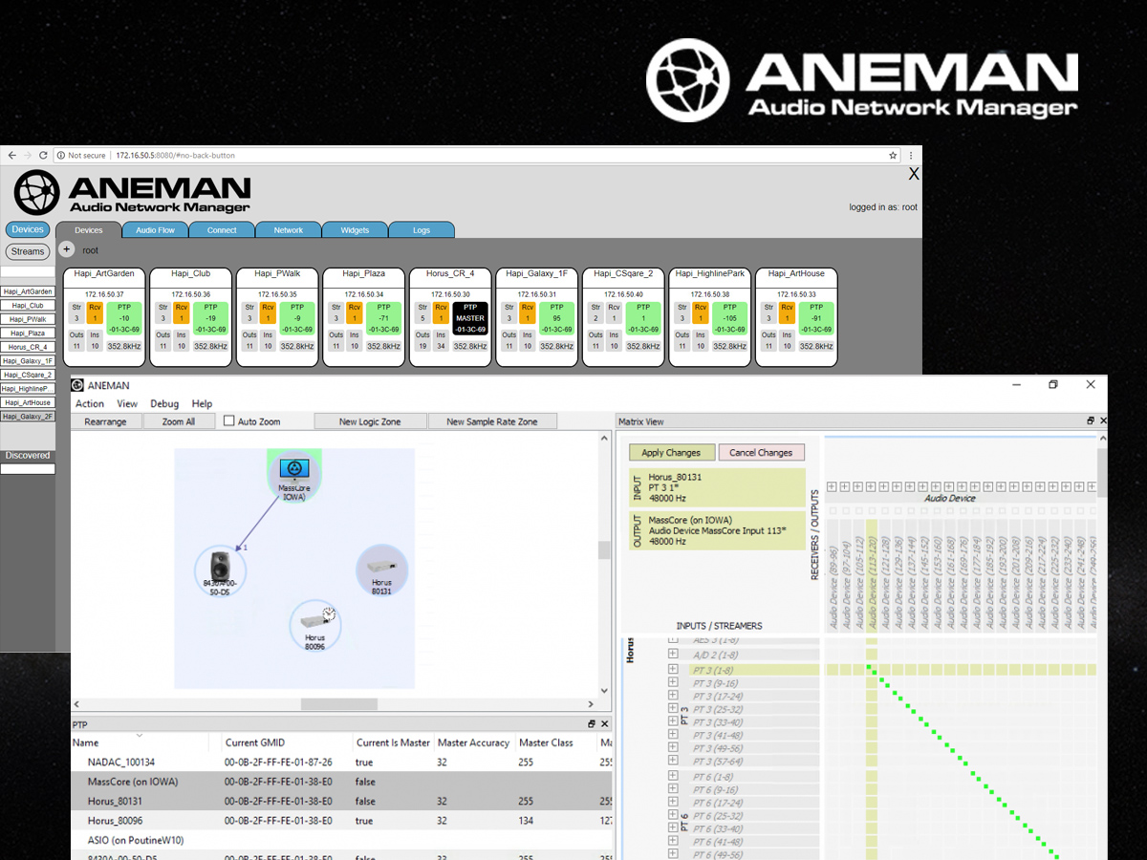Image resolution: width=1147 pixels, height=860 pixels.
Task: Click the green PTP badge on Hapi_Club
Action: tap(211, 318)
